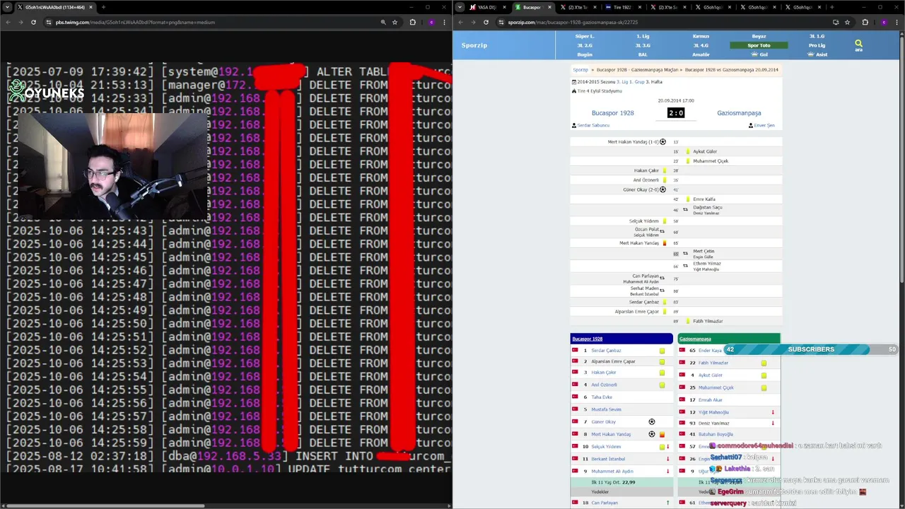This screenshot has width=905, height=509.
Task: Click the 2 : 0 score box
Action: click(x=676, y=113)
